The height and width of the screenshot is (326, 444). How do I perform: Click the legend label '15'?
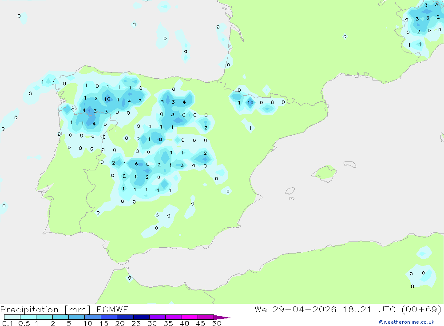tap(103, 323)
